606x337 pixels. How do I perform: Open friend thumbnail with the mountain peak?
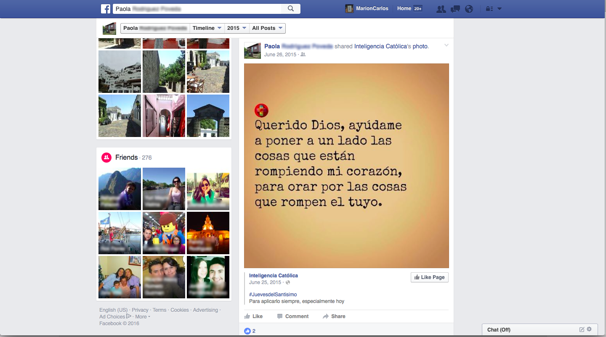pyautogui.click(x=120, y=189)
